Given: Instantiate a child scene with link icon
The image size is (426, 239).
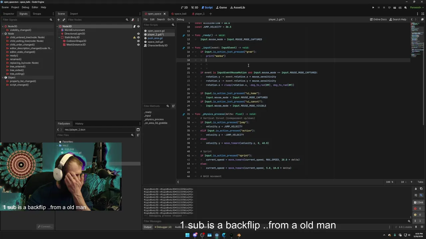Looking at the screenshot, I should tap(64, 20).
